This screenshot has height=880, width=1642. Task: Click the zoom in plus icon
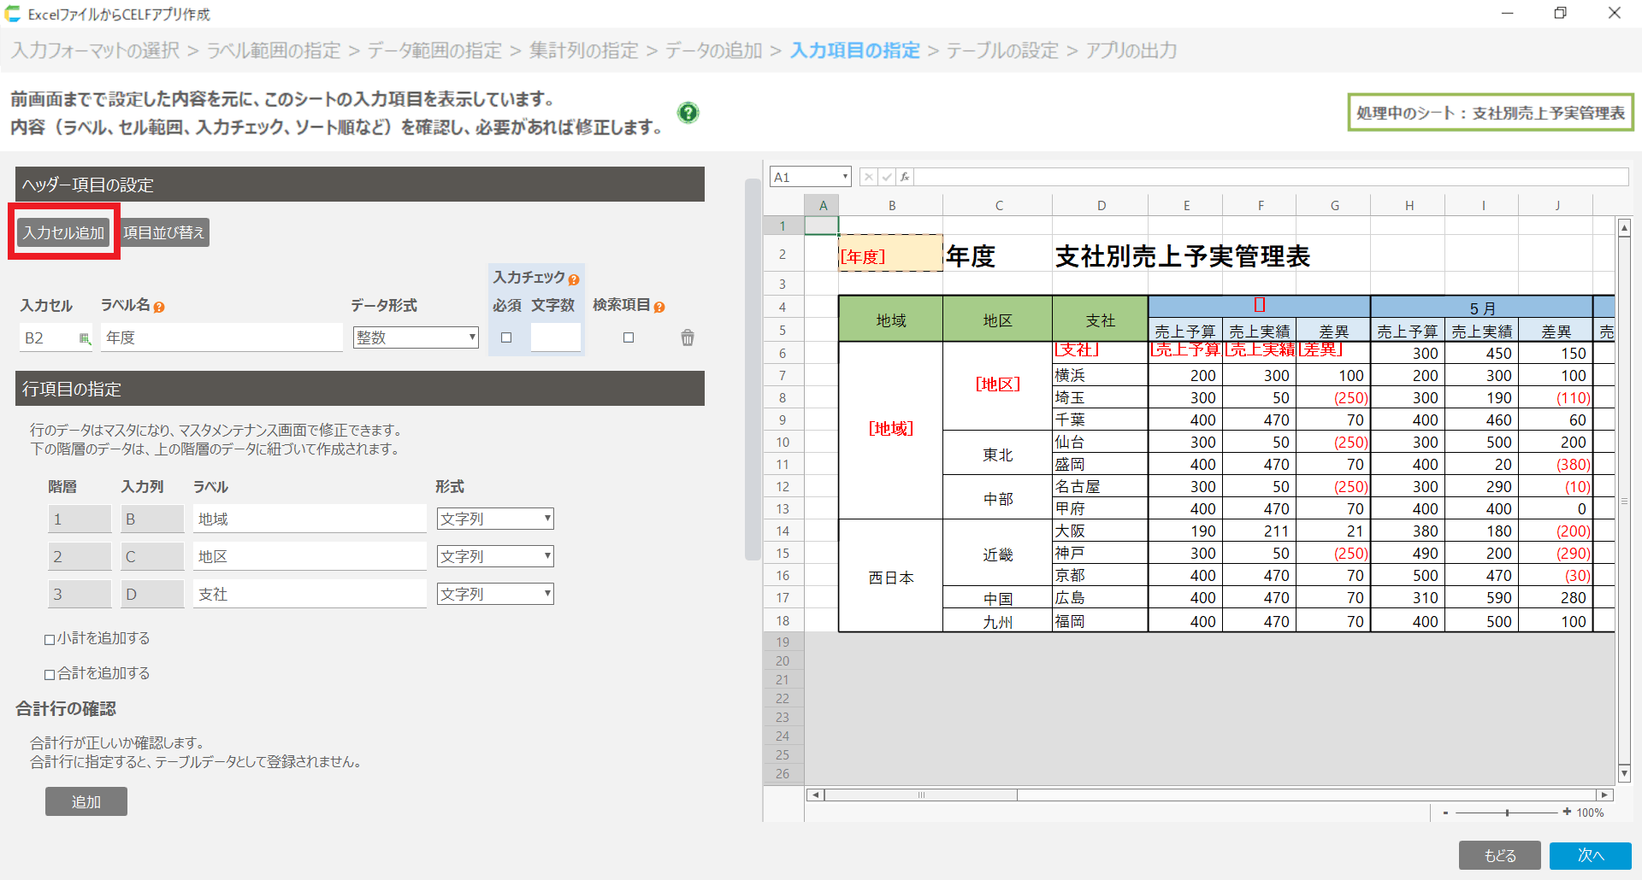pyautogui.click(x=1567, y=812)
